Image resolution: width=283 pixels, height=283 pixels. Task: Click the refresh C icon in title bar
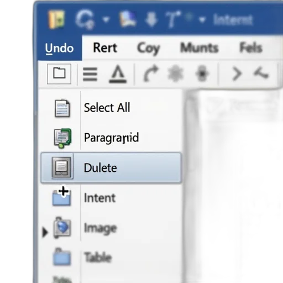(x=85, y=19)
